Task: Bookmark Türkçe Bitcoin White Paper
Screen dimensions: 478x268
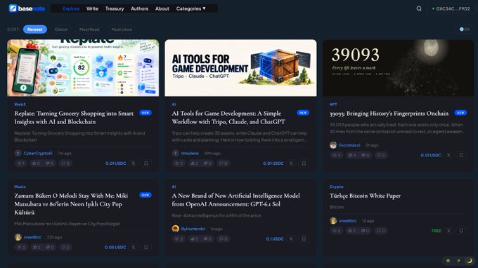Action: [x=461, y=231]
